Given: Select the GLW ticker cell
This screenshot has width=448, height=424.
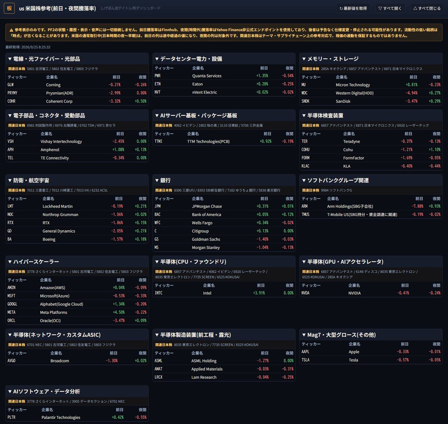Looking at the screenshot, I should click(10, 85).
